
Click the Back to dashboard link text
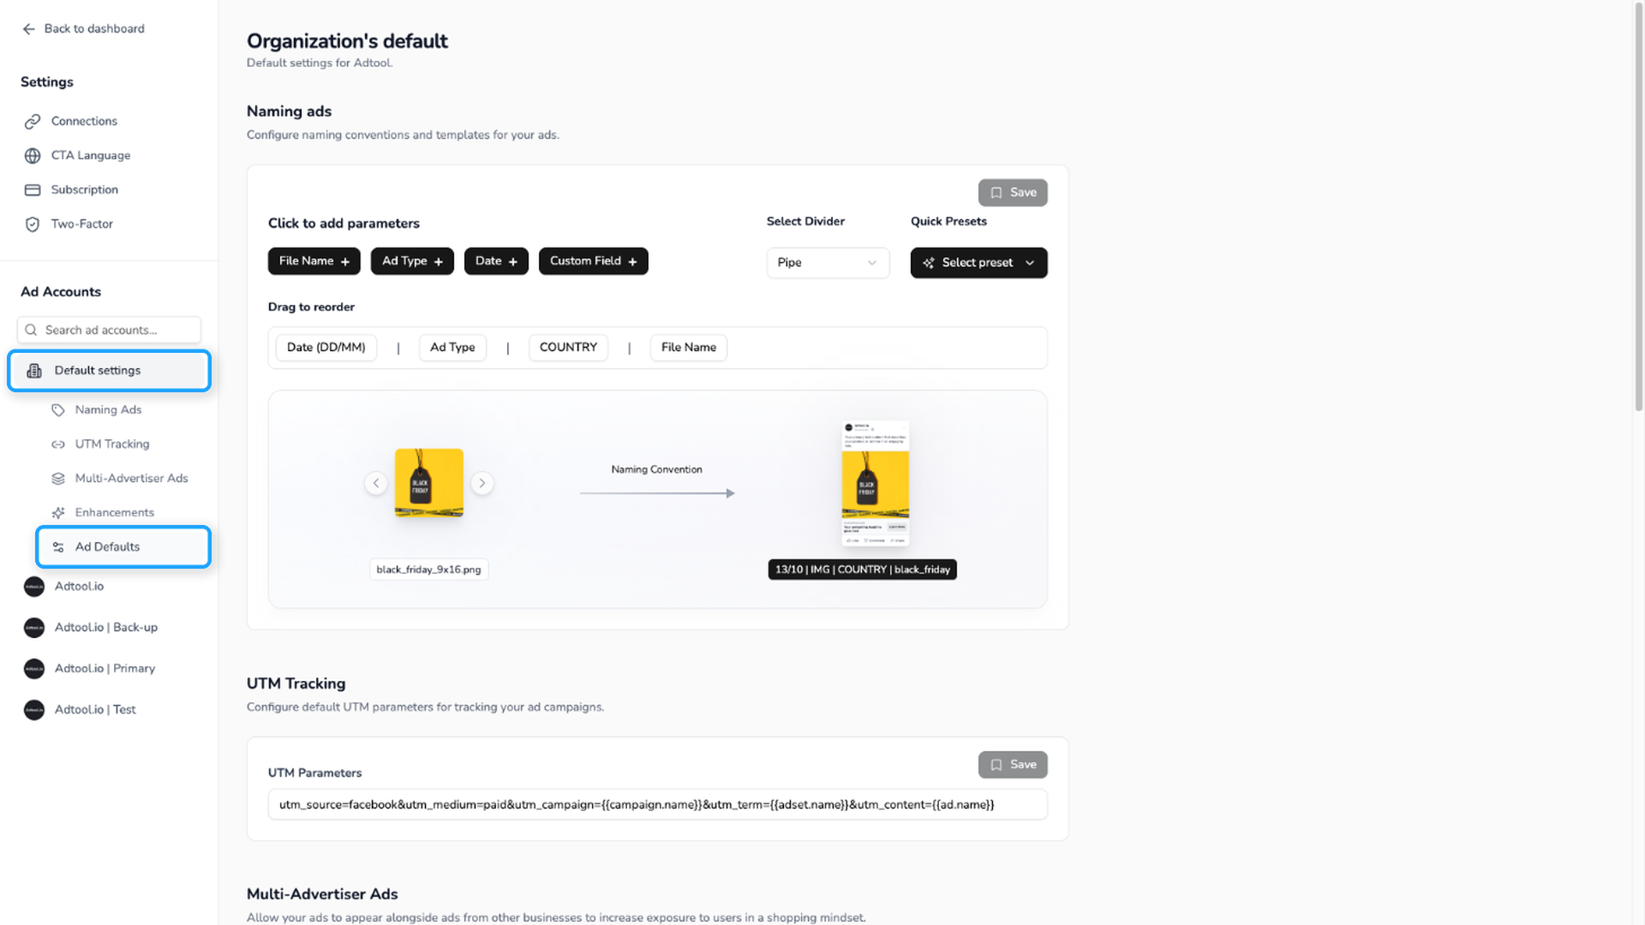pyautogui.click(x=94, y=29)
